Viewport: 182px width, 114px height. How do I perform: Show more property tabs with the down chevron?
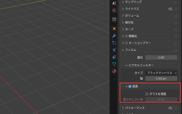[x=114, y=79]
